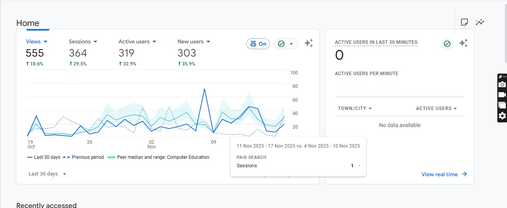Switch to the Sessions metric tab
Viewport: 507px width, 208px height.
coord(83,41)
